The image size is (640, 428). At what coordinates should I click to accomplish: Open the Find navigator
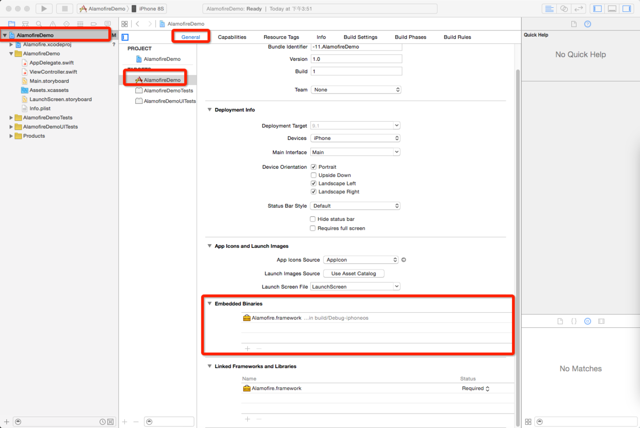click(x=39, y=24)
